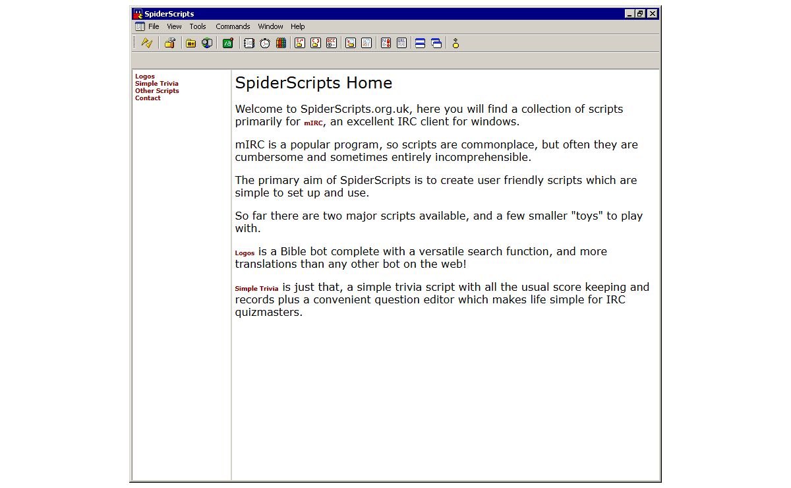Click the colored books icon
This screenshot has height=488, width=791.
pyautogui.click(x=281, y=43)
